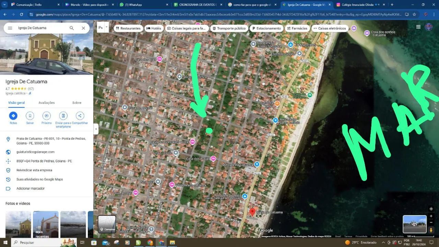
Task: Click Suas atividades no Google Maps
Action: [39, 179]
